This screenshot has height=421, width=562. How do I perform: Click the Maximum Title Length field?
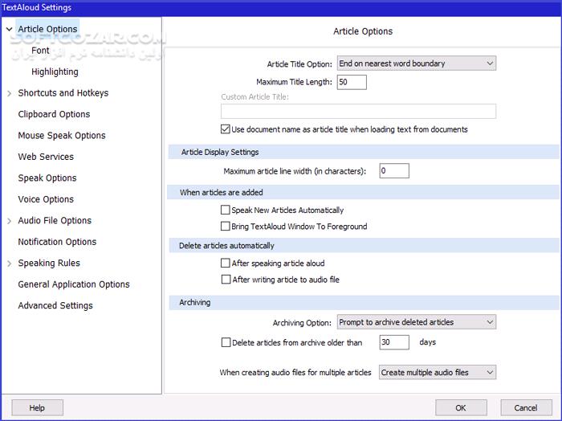tap(352, 82)
